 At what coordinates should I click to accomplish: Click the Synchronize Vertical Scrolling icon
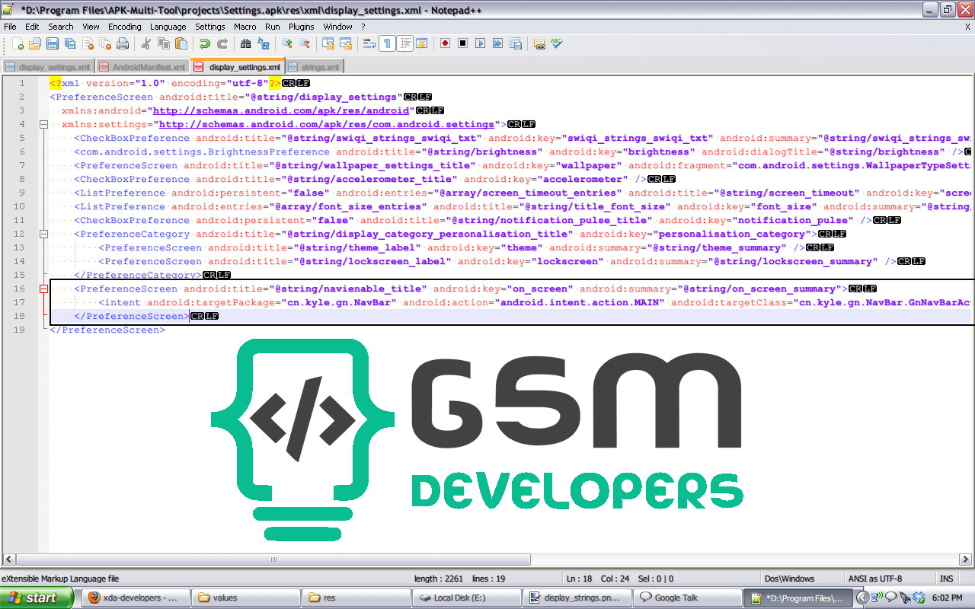(x=328, y=43)
